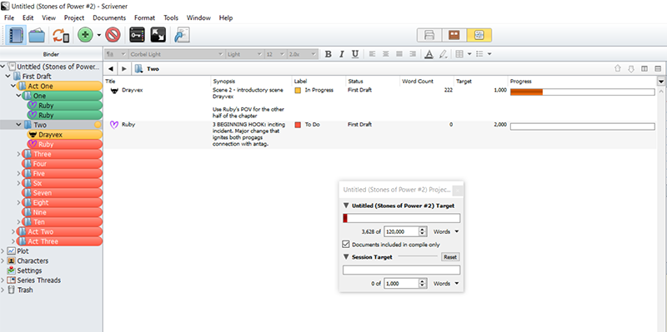
Task: Split the editor horizontally
Action: pyautogui.click(x=658, y=69)
